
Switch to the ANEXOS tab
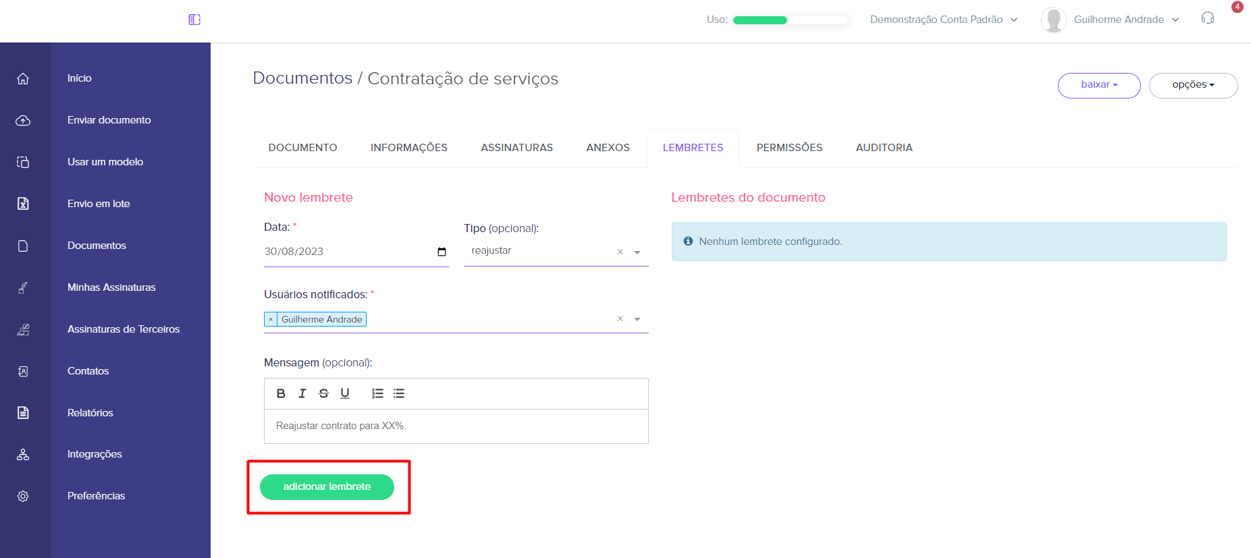pyautogui.click(x=608, y=148)
